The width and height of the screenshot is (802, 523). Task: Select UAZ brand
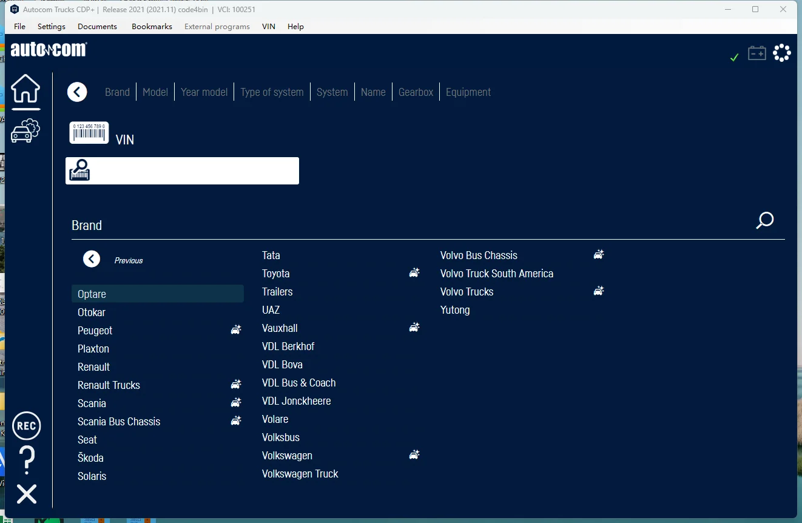[271, 310]
